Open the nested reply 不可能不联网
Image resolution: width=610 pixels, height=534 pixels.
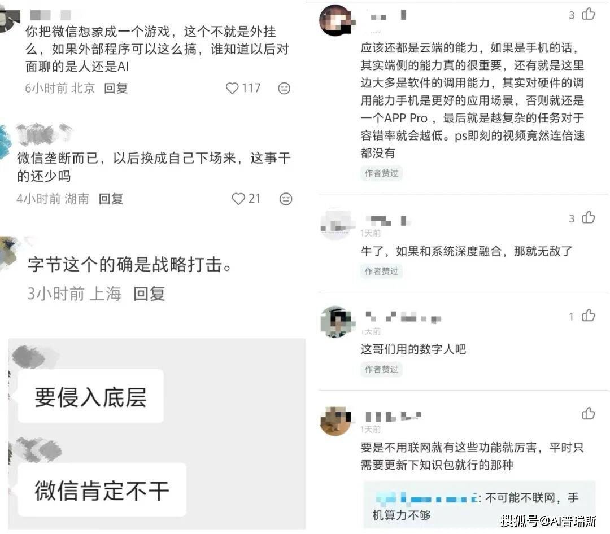pyautogui.click(x=480, y=506)
